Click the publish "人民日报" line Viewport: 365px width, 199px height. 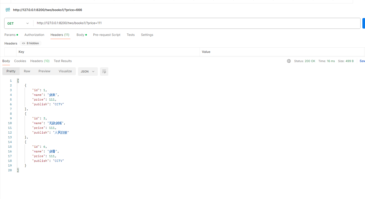click(50, 132)
